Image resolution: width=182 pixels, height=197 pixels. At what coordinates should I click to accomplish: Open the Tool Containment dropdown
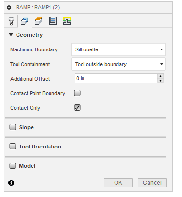[118, 64]
